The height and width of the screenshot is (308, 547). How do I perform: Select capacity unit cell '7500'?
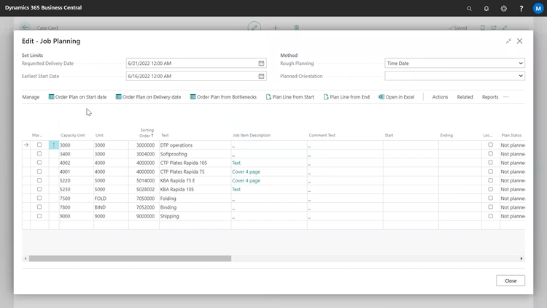[x=76, y=199]
